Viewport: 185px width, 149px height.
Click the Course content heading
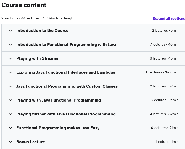point(24,5)
